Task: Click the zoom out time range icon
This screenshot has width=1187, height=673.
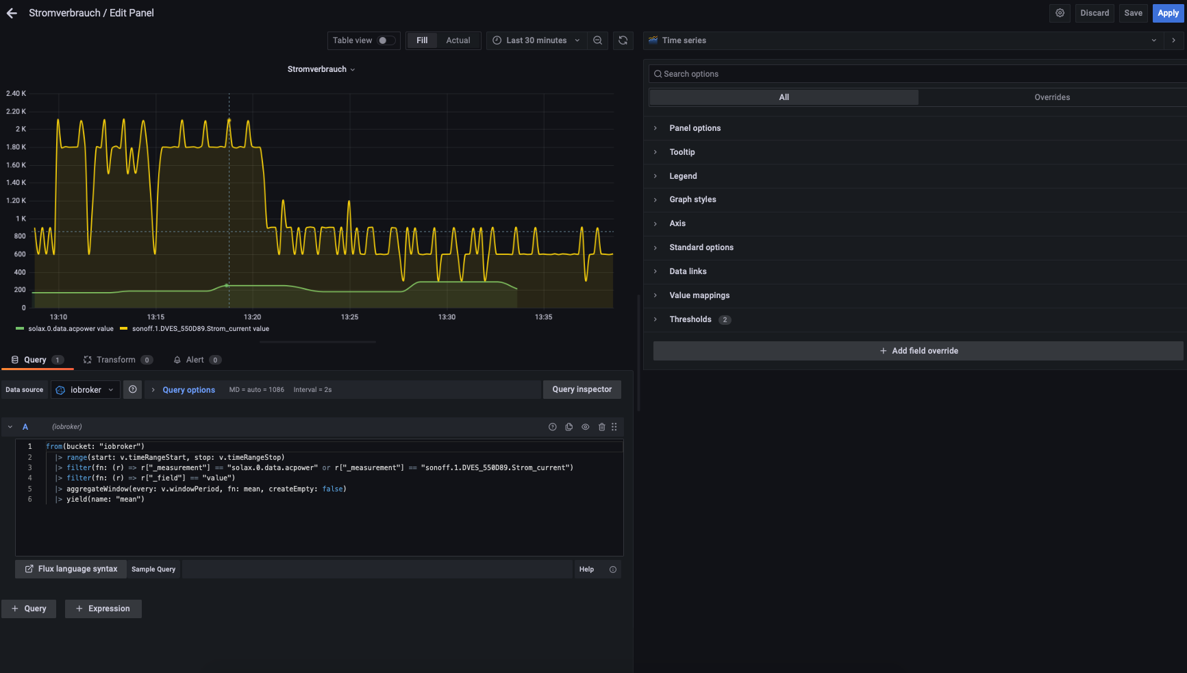Action: coord(597,40)
